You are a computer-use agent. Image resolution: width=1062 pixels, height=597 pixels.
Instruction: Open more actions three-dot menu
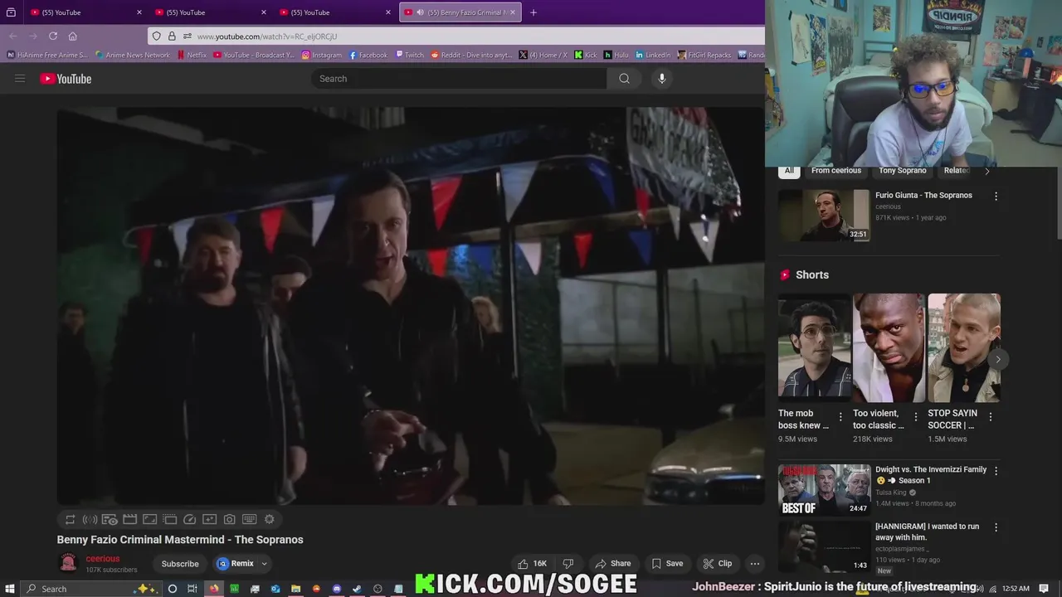pos(755,563)
